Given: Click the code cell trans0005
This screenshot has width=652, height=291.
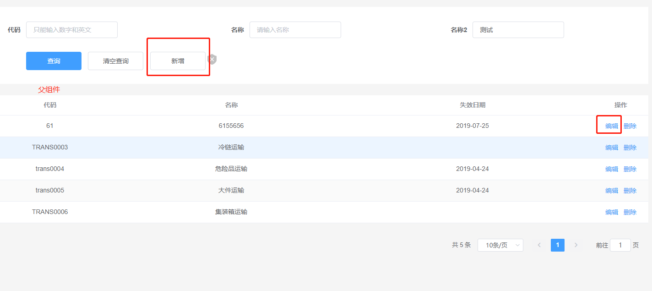Looking at the screenshot, I should pos(50,190).
